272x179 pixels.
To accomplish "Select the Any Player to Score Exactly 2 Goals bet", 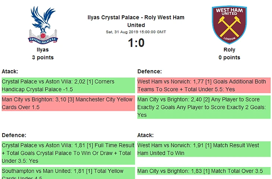I will coord(203,107).
